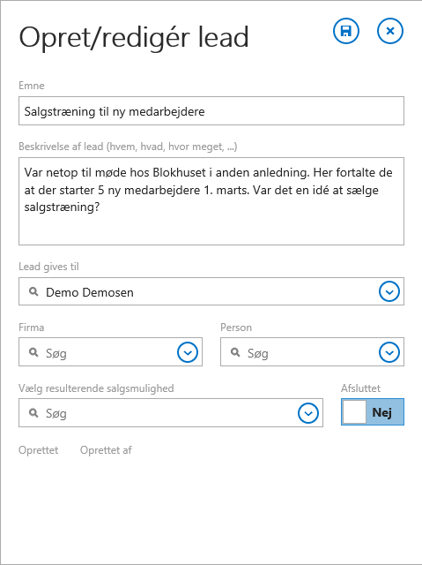The height and width of the screenshot is (565, 422).
Task: Click the magnifier icon in resulterende salgsmulighed field
Action: click(x=33, y=413)
